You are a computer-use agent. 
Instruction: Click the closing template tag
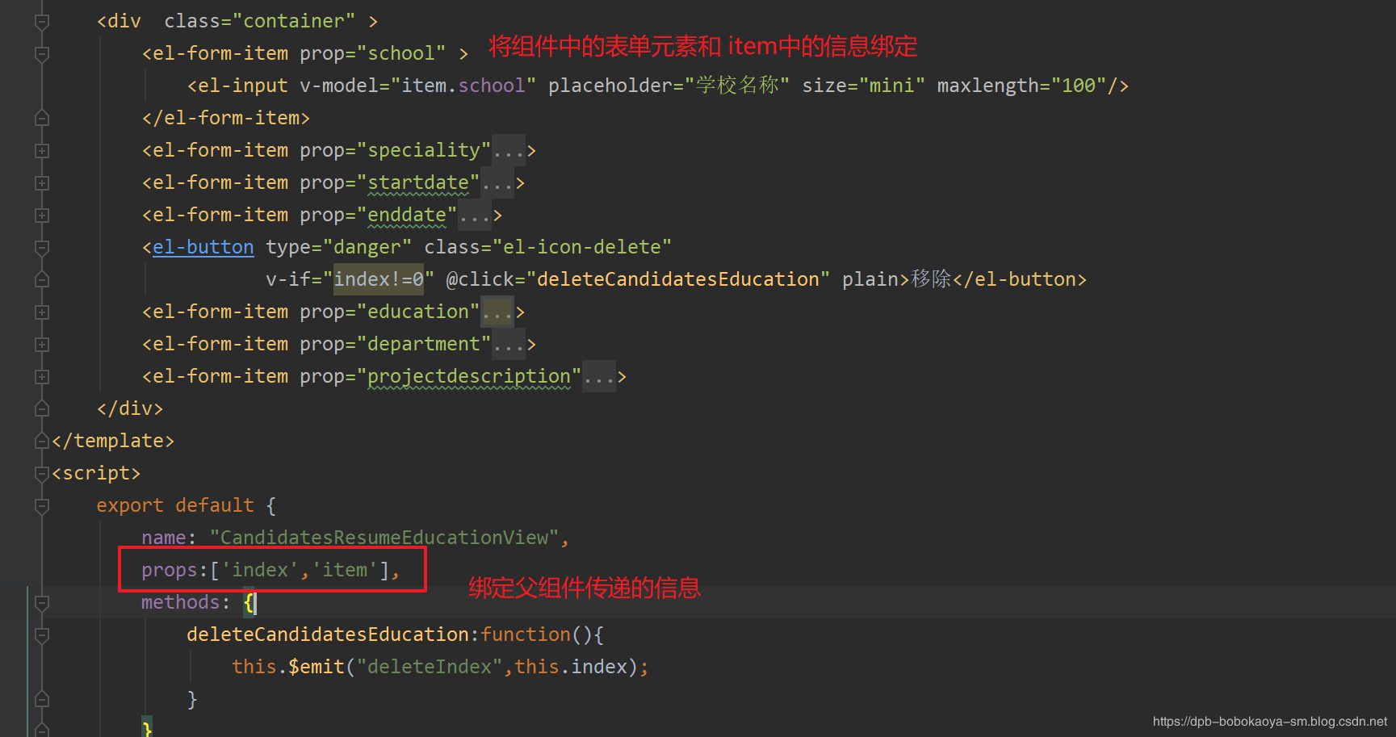point(113,441)
